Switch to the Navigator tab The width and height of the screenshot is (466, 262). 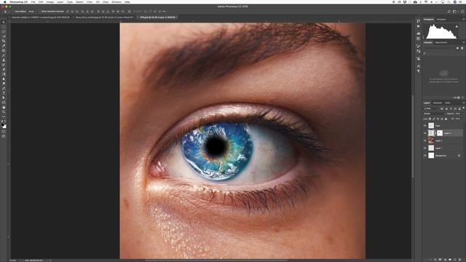coord(441,20)
